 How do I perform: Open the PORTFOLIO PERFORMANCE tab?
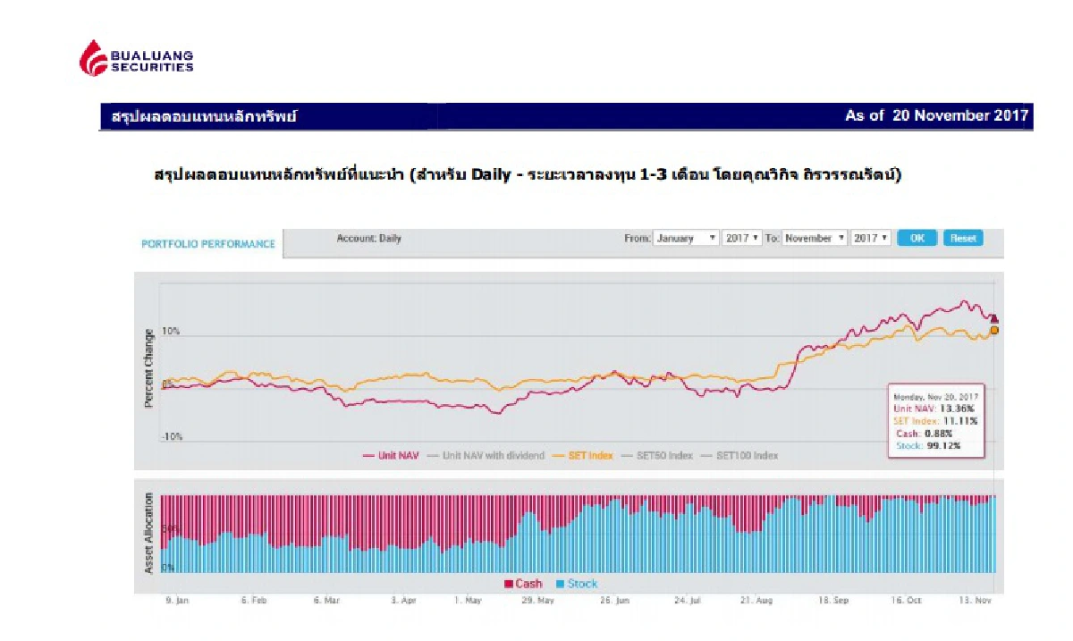click(208, 244)
